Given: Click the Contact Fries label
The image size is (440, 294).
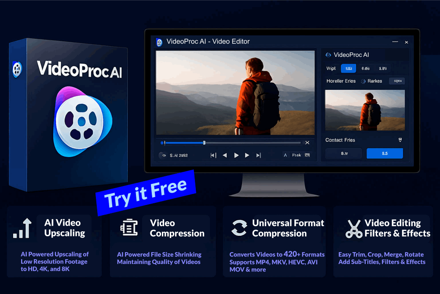Looking at the screenshot, I should point(340,140).
